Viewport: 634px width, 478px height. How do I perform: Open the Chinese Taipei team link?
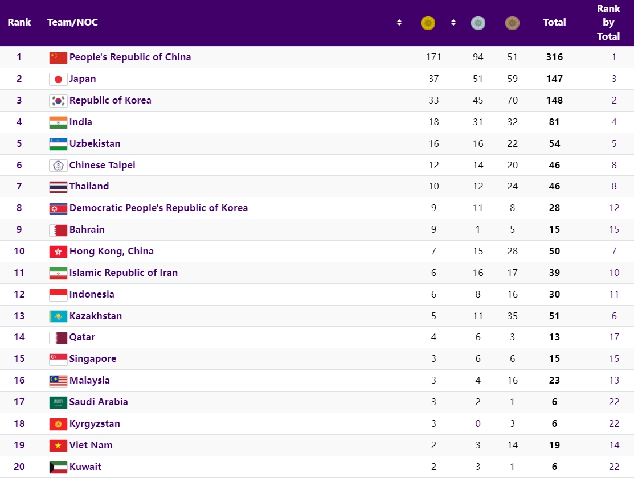coord(103,165)
